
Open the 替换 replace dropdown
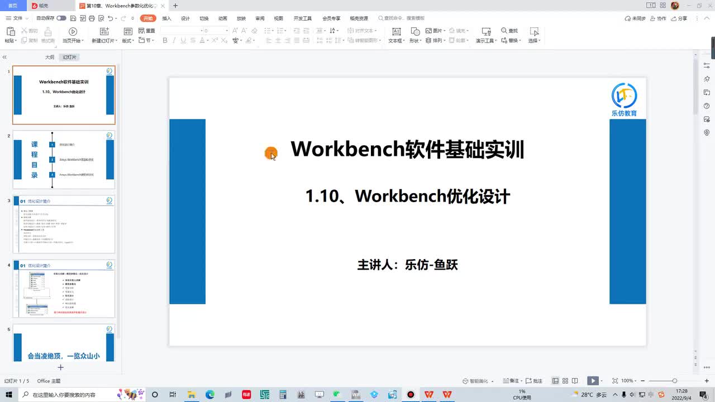pos(511,41)
